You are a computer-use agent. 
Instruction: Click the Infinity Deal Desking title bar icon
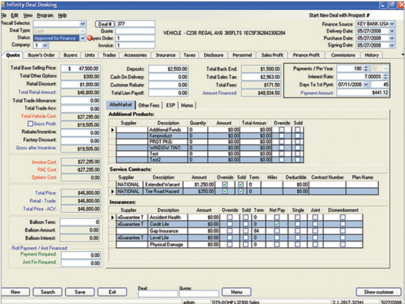[x=4, y=5]
